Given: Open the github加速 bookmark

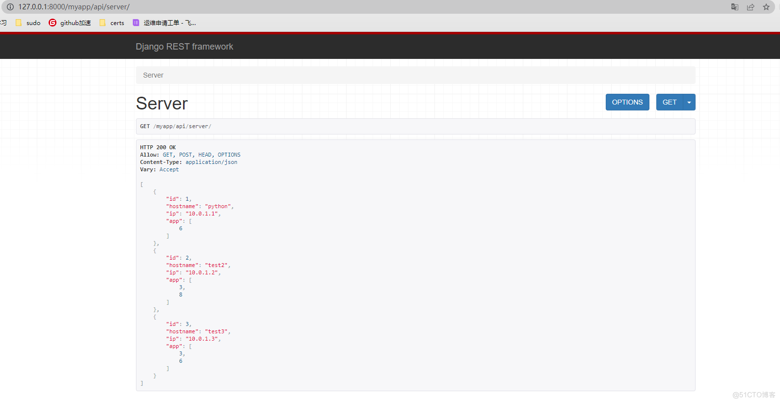Looking at the screenshot, I should point(70,23).
